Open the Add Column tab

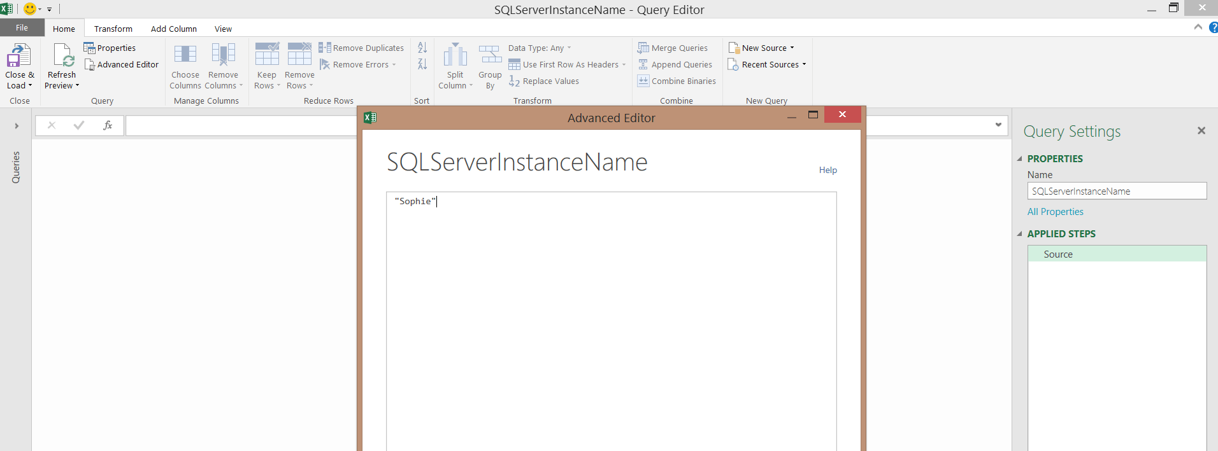tap(173, 29)
